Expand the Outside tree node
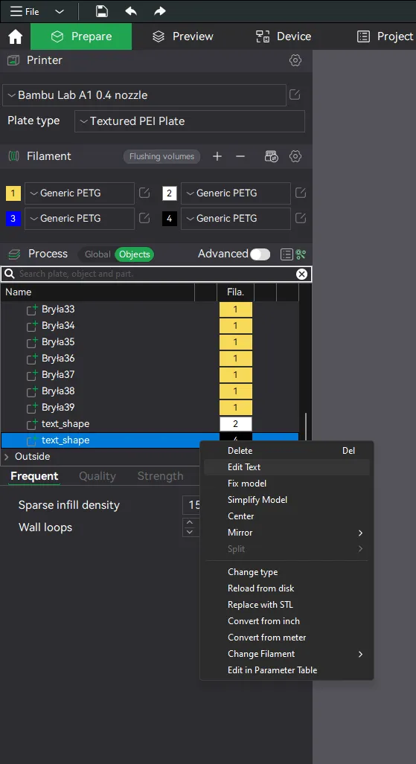 [7, 457]
